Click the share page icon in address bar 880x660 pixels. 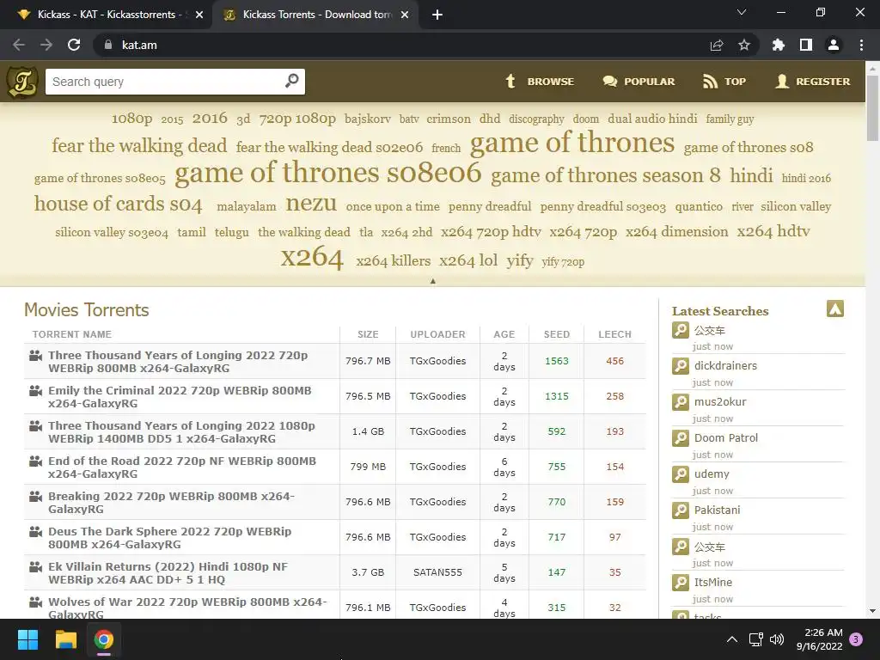coord(717,45)
